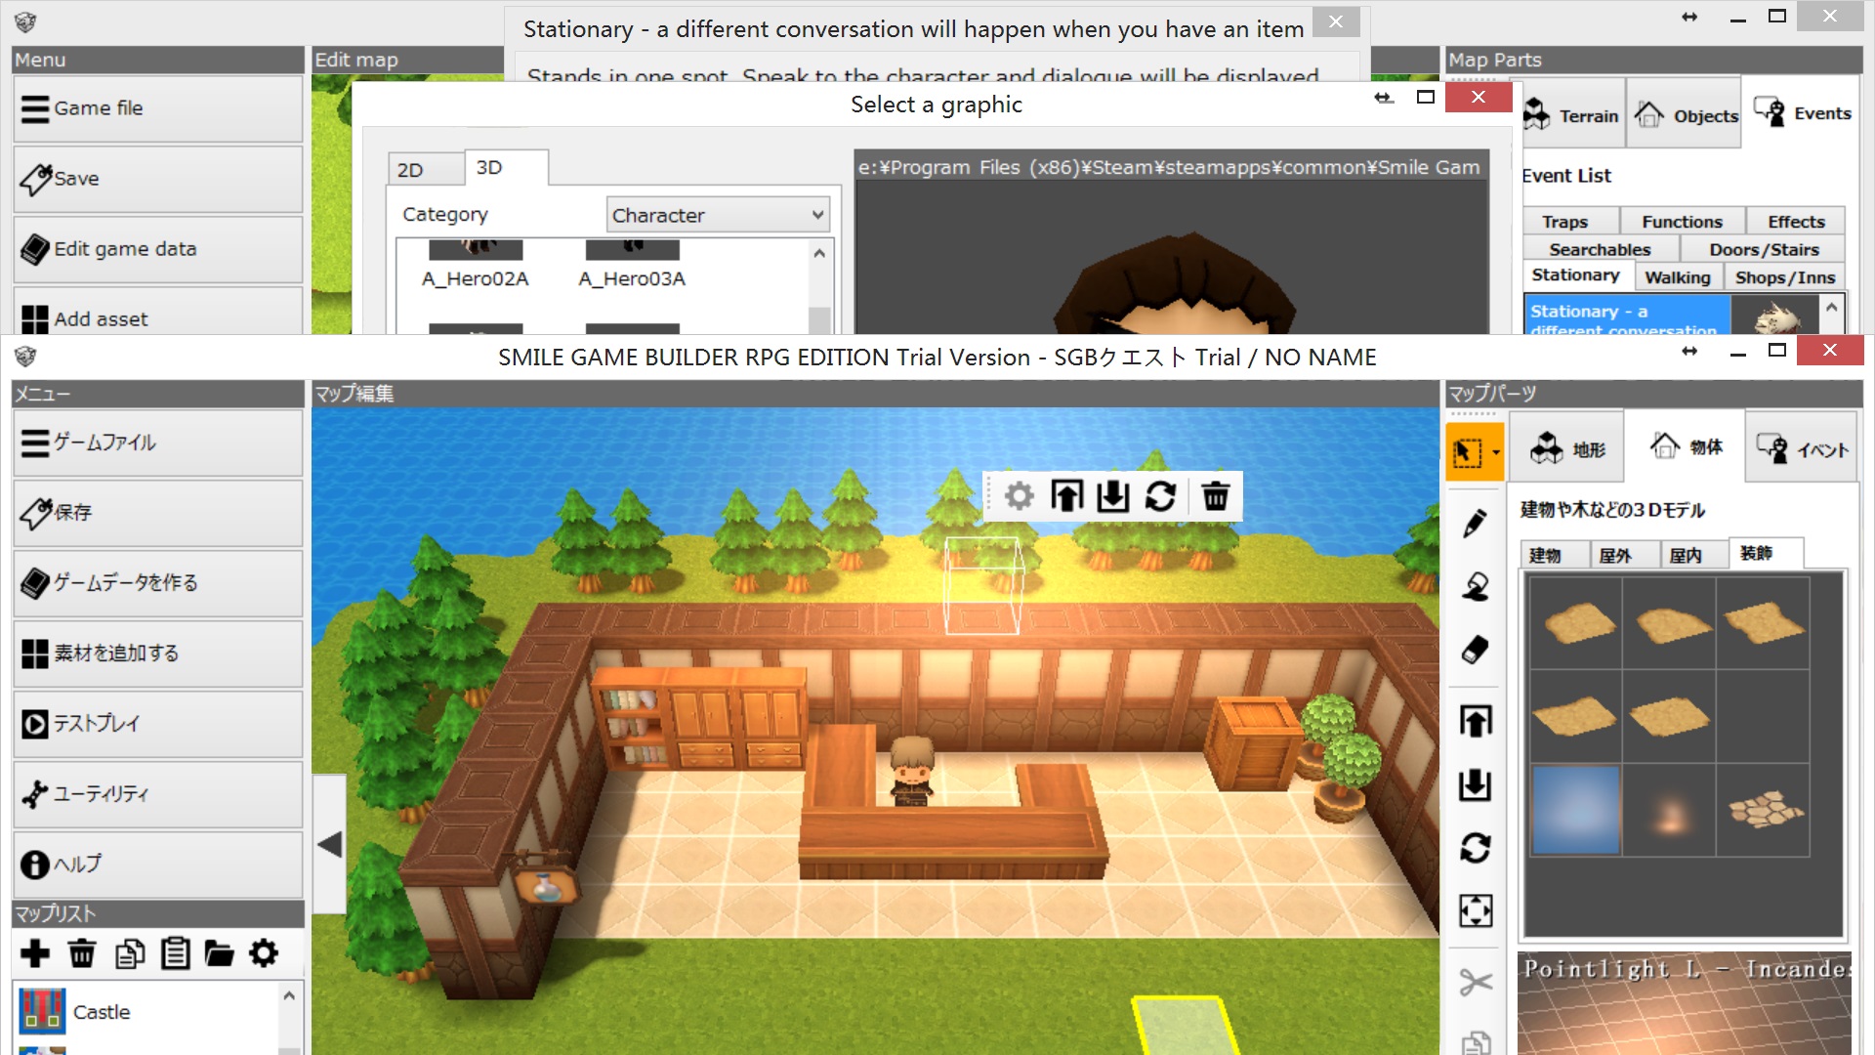Select the eyedropper stamp tool in right toolbar

(x=1476, y=586)
